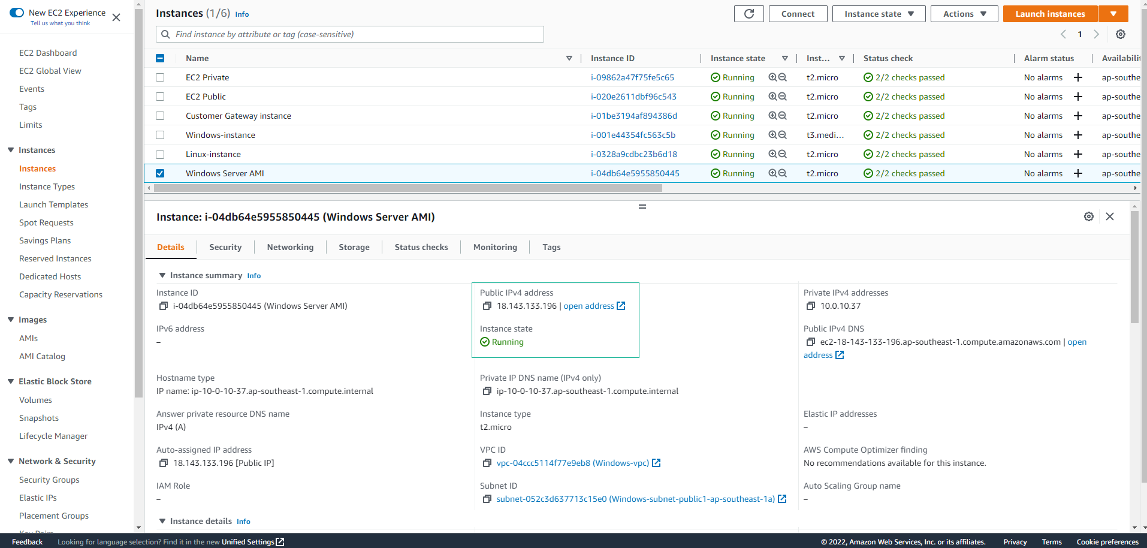
Task: Open instance detail panel settings gear
Action: (1088, 216)
